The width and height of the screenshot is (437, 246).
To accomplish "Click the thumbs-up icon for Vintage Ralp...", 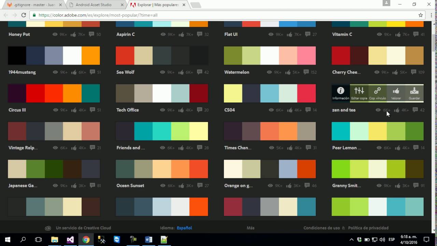I will (73, 148).
